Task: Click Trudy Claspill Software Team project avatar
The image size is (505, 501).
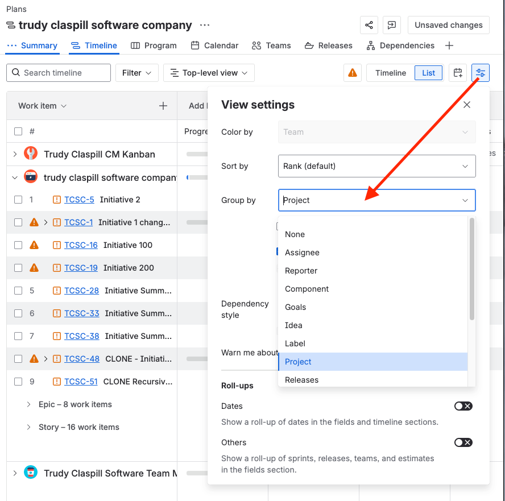Action: pyautogui.click(x=31, y=473)
